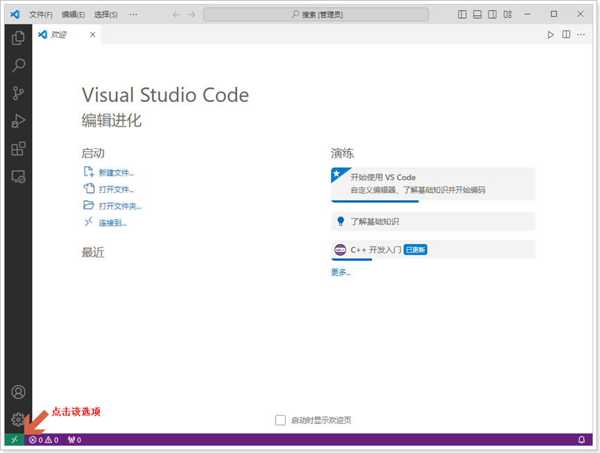Close the 欢迎 tab
600x453 pixels.
(x=93, y=35)
